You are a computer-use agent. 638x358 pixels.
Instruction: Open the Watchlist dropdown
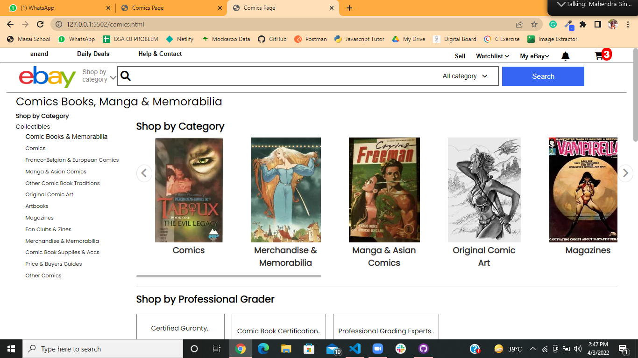click(x=492, y=56)
